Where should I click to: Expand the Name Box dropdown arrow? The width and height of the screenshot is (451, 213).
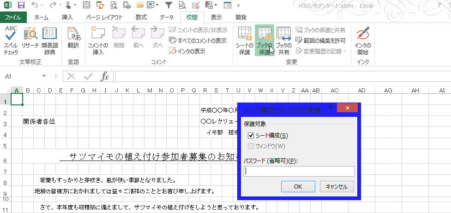44,76
